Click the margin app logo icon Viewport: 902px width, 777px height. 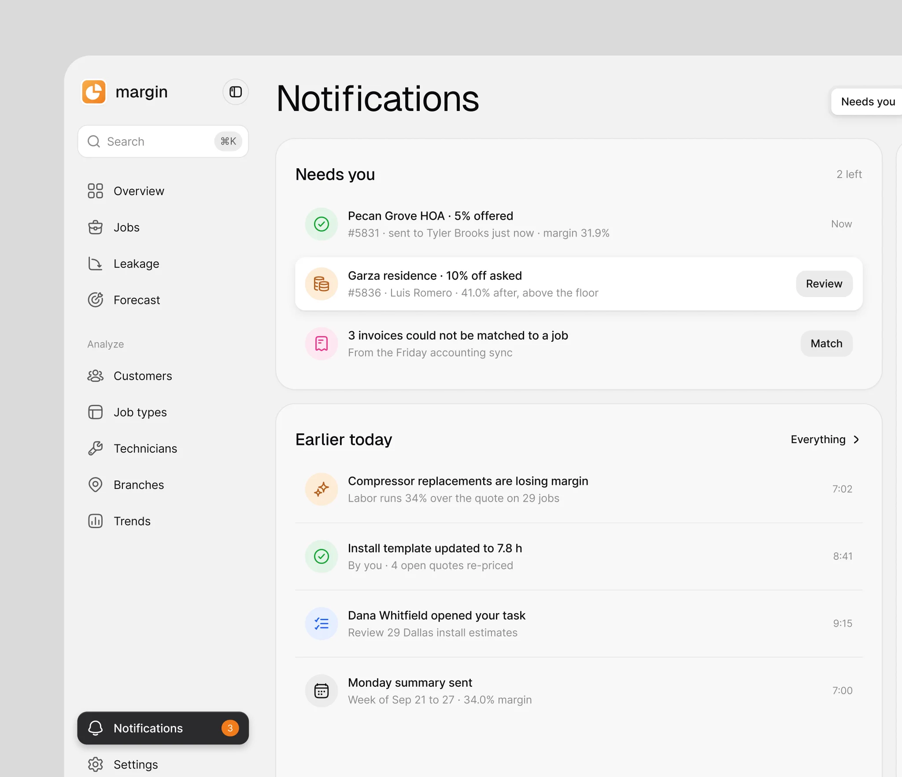coord(94,92)
